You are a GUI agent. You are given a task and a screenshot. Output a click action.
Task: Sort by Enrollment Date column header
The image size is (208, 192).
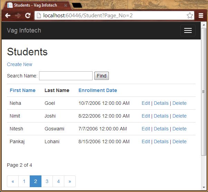pyautogui.click(x=98, y=90)
